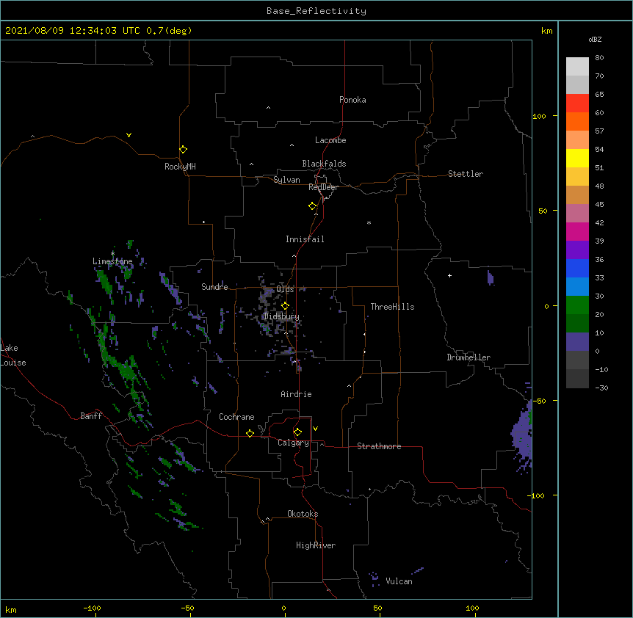Click the yellow diamond marker near Olds

point(285,306)
